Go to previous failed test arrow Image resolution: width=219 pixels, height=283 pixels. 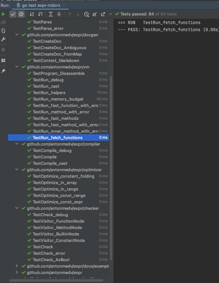click(70, 14)
